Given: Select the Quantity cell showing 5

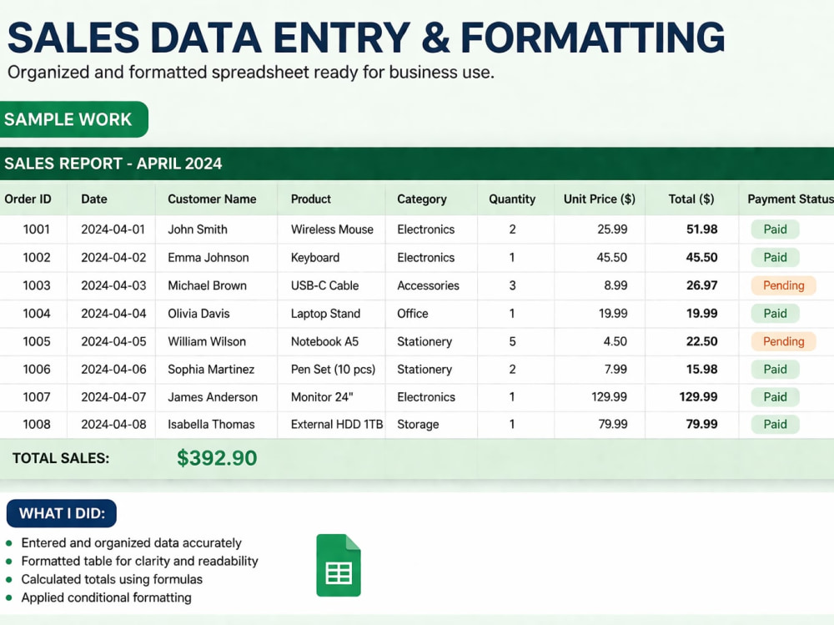Looking at the screenshot, I should (x=512, y=341).
